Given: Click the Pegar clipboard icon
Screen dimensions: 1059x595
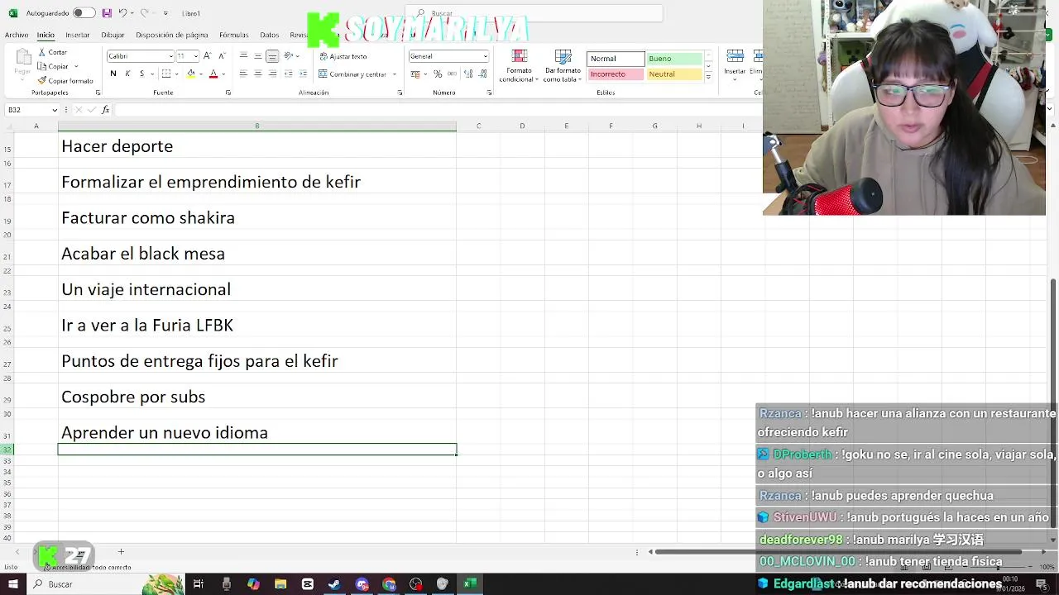Looking at the screenshot, I should (22, 58).
